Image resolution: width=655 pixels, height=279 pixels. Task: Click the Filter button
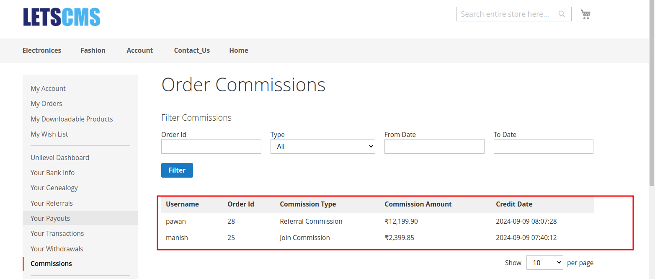click(x=177, y=170)
